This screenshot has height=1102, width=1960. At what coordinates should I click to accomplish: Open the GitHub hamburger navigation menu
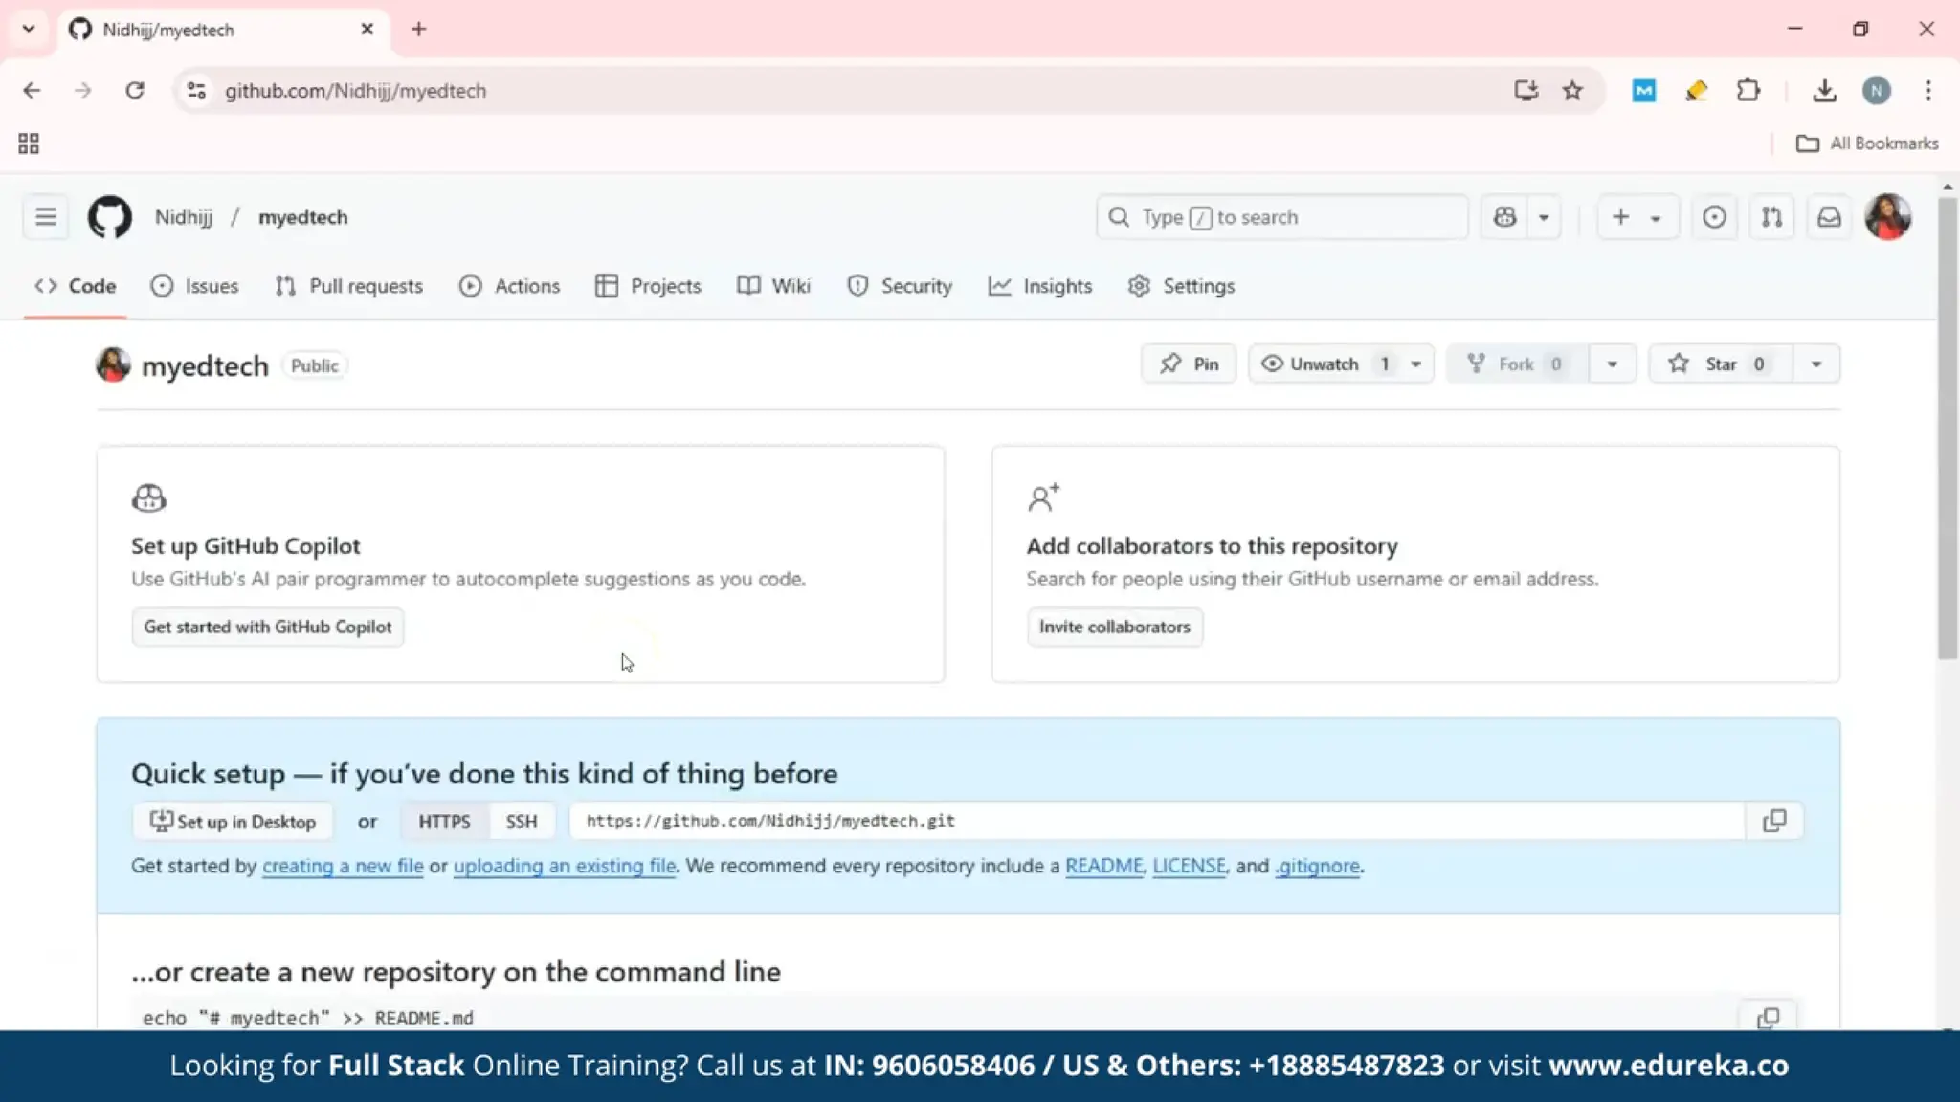[x=45, y=217]
